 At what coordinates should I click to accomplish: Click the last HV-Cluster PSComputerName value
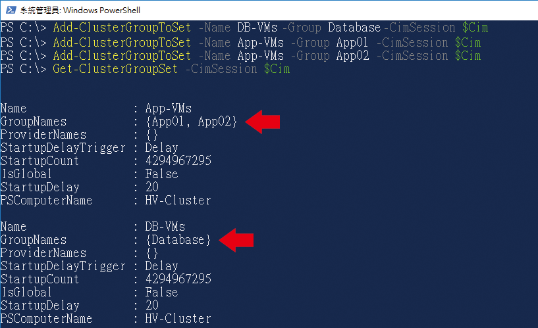tap(178, 319)
